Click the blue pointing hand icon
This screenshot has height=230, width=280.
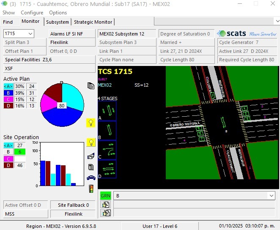coord(91,156)
